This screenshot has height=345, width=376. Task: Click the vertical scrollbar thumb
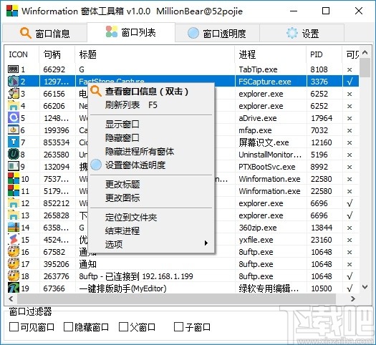[x=365, y=68]
